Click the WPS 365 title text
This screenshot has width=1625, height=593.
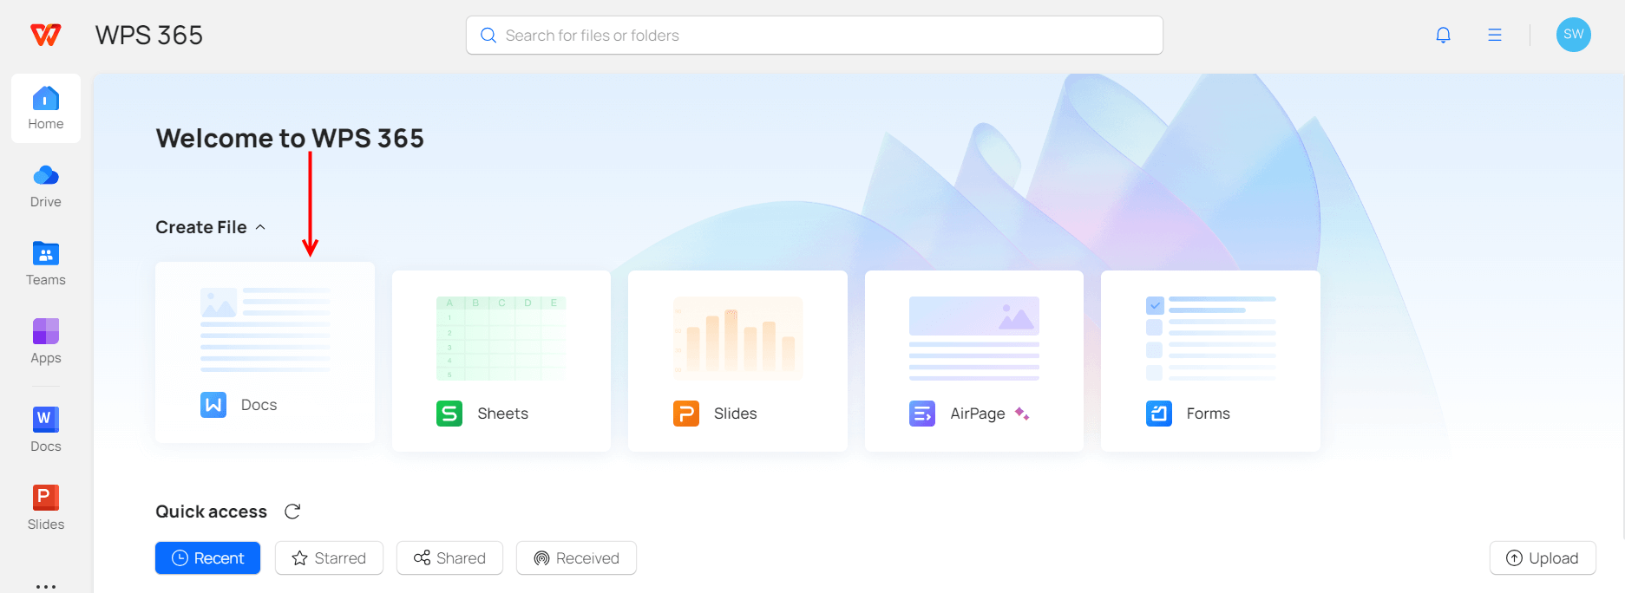pos(149,36)
